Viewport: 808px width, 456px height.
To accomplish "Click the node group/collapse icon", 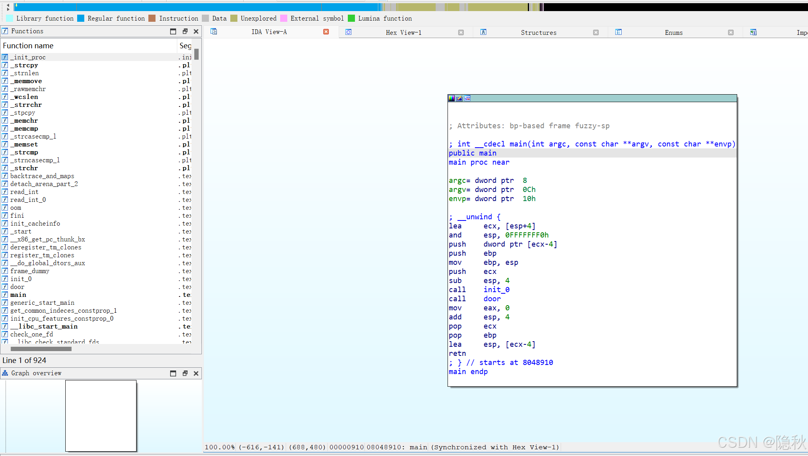I will [x=467, y=99].
